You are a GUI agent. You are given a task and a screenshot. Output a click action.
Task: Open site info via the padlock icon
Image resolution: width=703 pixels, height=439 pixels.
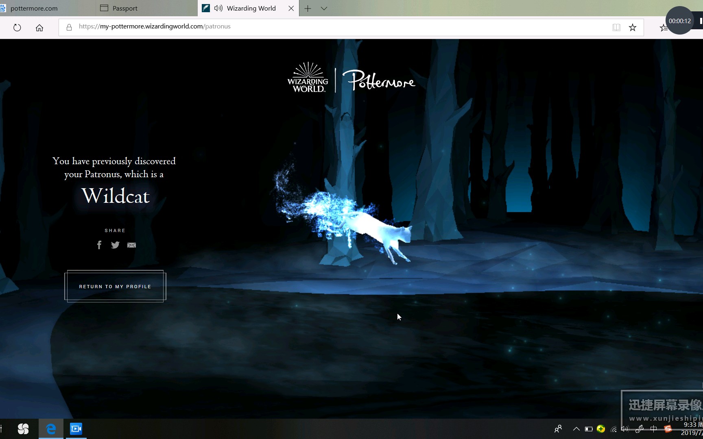(x=69, y=27)
